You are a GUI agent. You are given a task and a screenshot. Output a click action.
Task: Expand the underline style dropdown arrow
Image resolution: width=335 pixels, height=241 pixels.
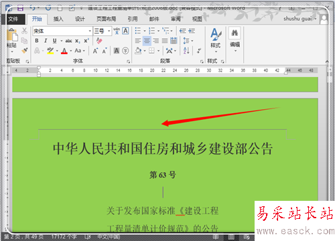61,41
